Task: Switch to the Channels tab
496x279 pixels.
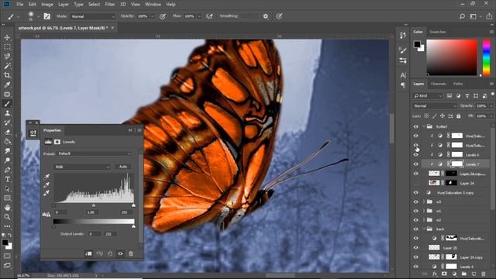Action: tap(438, 84)
